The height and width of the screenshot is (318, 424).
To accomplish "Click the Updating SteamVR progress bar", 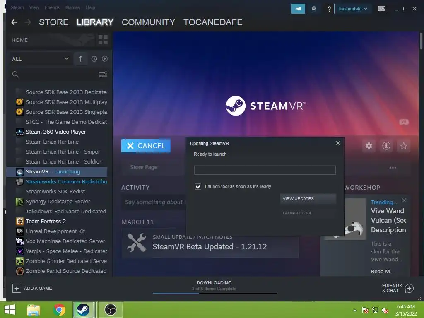I will click(265, 170).
